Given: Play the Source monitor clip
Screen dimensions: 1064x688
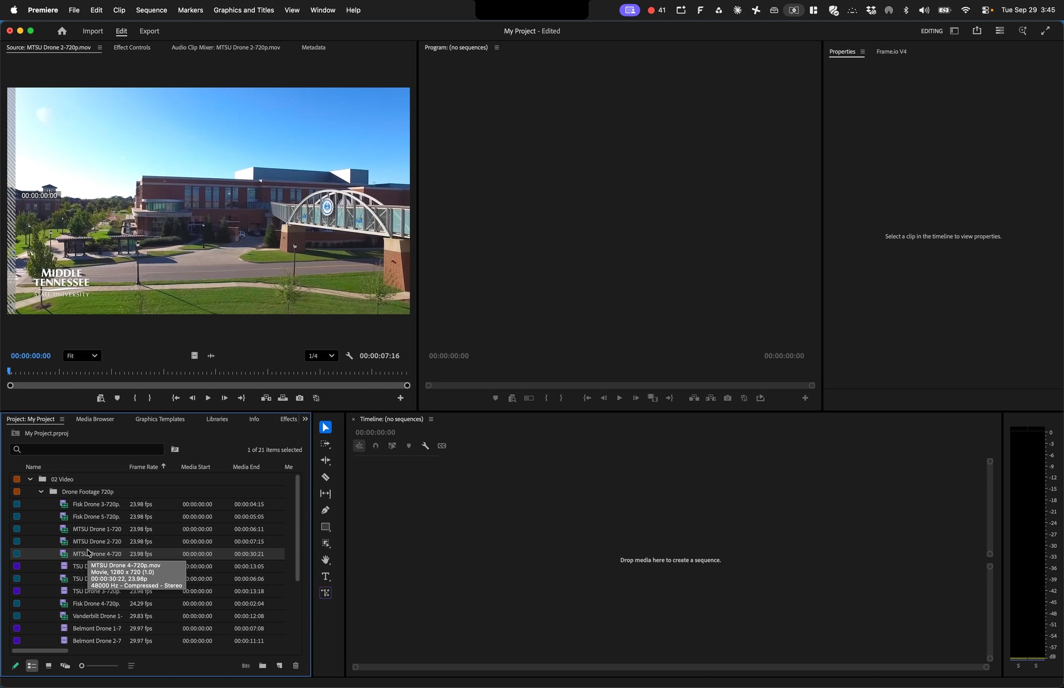Looking at the screenshot, I should pos(208,398).
